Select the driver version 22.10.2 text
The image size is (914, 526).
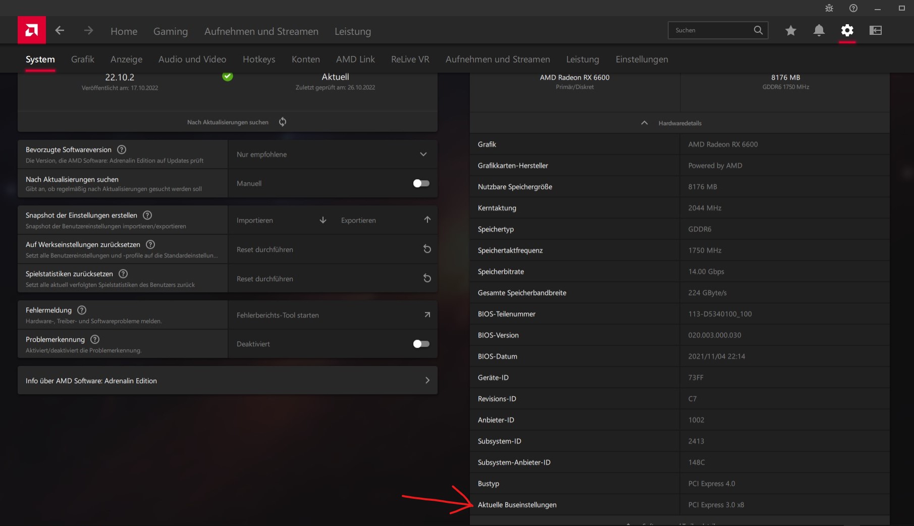coord(120,77)
